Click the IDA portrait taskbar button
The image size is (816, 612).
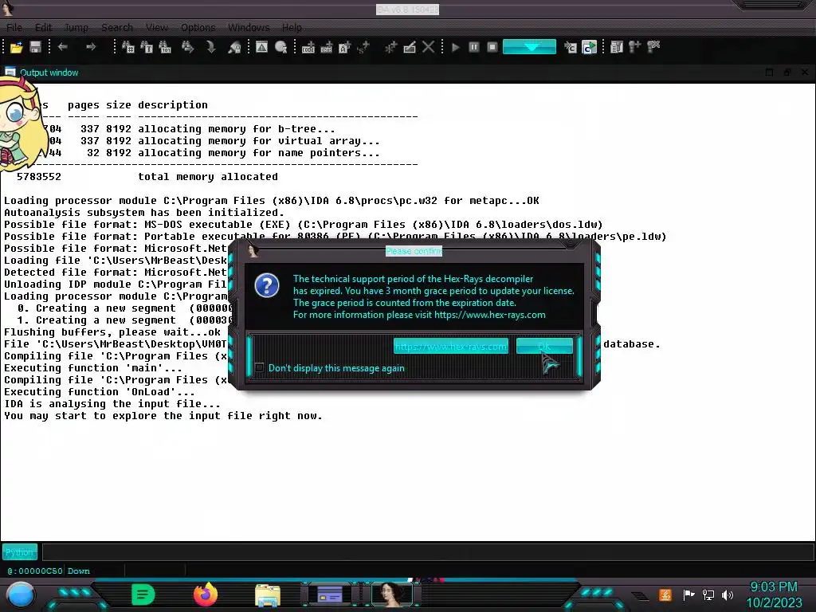pyautogui.click(x=392, y=594)
